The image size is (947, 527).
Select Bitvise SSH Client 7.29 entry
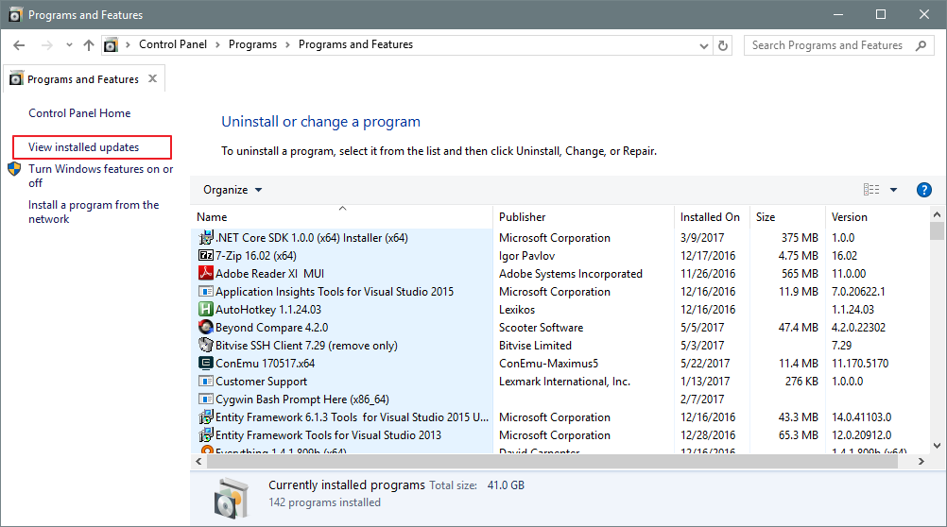tap(306, 346)
